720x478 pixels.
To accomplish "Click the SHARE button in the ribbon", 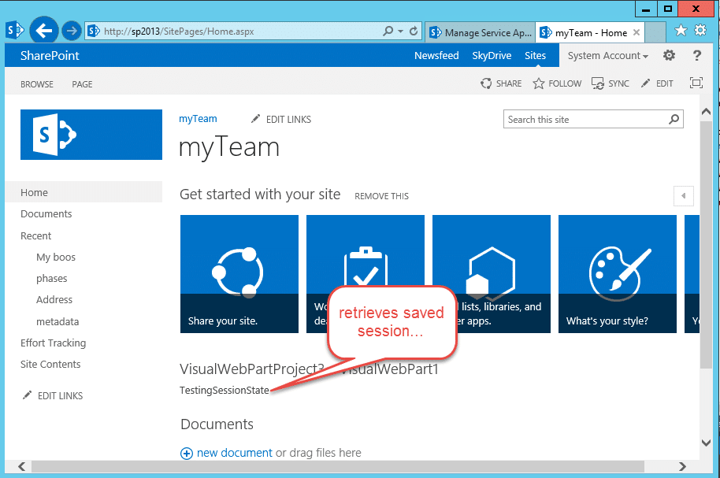I will [x=501, y=83].
